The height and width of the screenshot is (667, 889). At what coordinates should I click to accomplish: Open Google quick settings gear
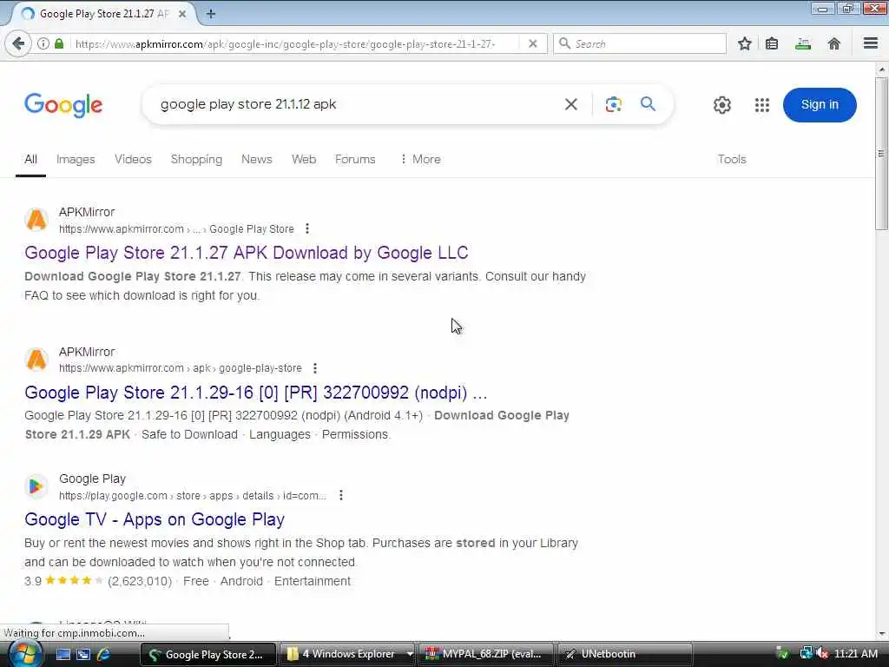click(721, 105)
